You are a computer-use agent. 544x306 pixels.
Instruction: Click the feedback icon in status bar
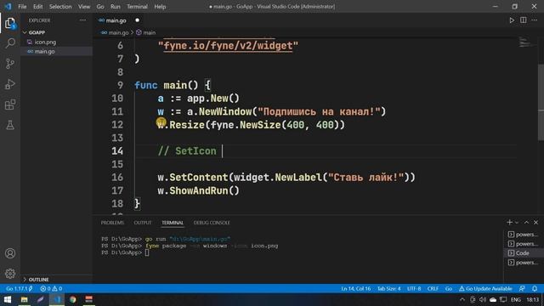[522, 289]
